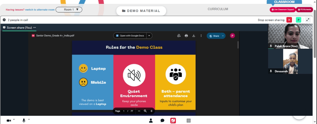Toggle the camera on or off
Viewport: 317px width, 124px height.
(9, 121)
